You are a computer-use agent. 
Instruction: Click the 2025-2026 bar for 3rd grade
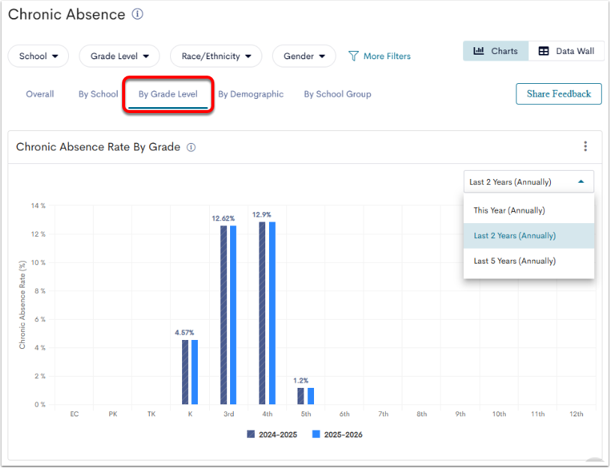pyautogui.click(x=233, y=314)
